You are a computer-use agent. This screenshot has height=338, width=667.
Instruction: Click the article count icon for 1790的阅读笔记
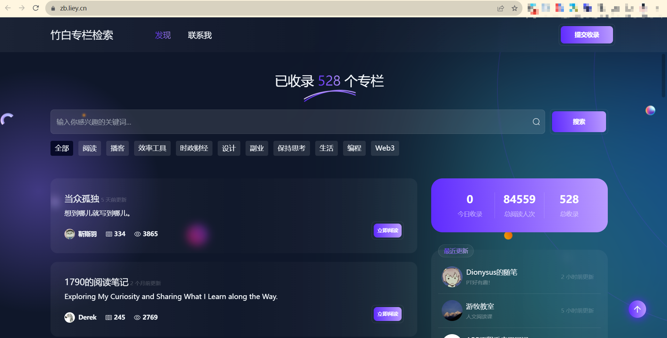click(x=109, y=317)
